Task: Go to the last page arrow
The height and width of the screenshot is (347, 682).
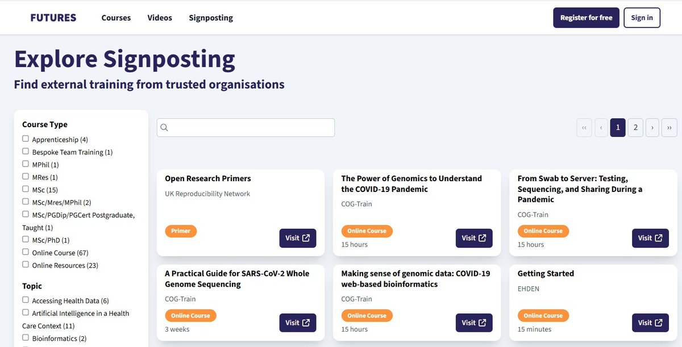Action: point(669,128)
